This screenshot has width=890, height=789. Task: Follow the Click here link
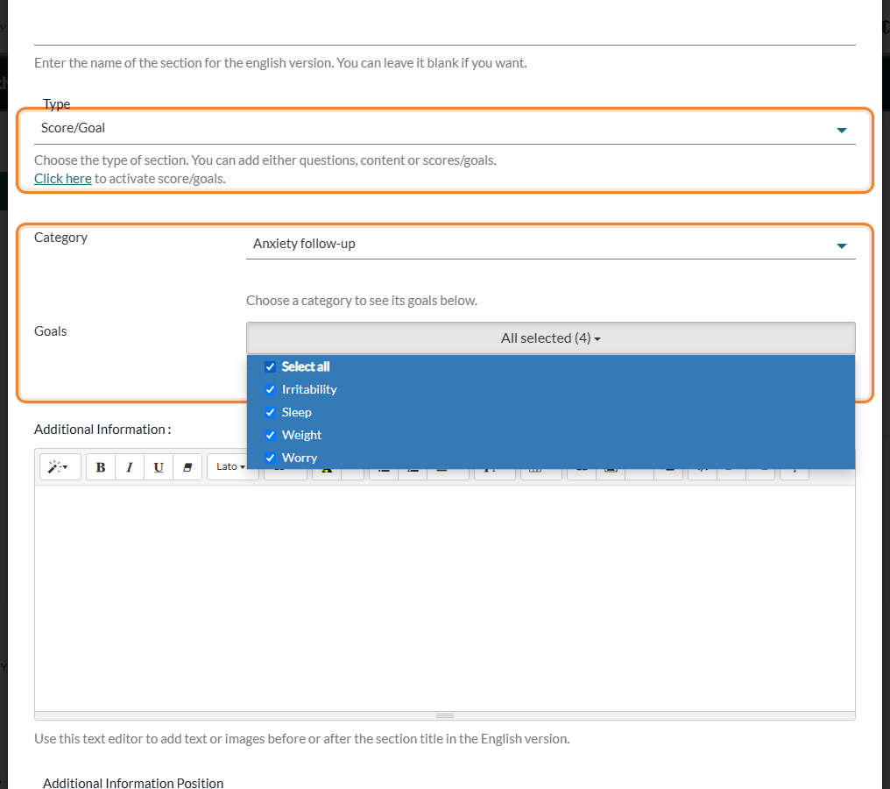coord(62,178)
